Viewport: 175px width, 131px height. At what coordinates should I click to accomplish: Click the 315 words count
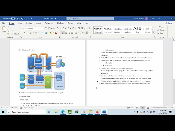point(14,108)
